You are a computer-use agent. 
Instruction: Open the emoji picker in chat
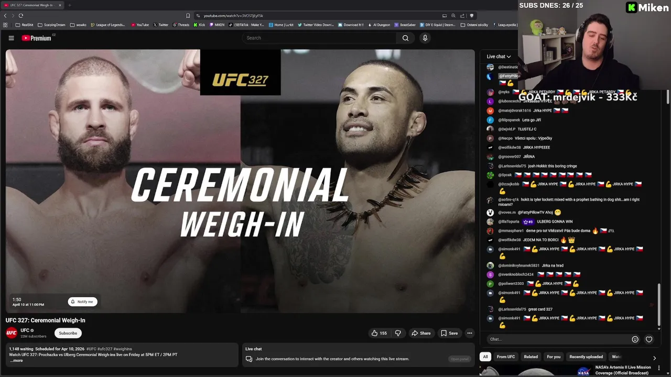635,339
